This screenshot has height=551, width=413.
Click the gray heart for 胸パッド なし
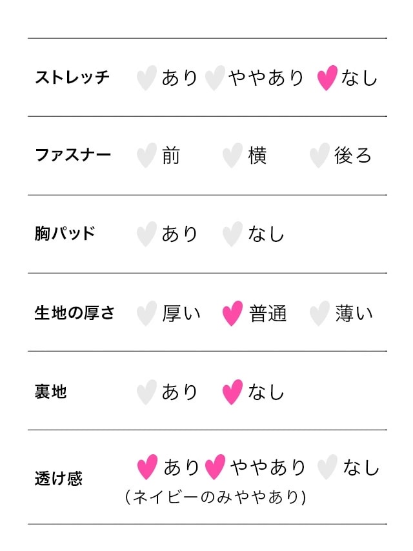(x=232, y=234)
